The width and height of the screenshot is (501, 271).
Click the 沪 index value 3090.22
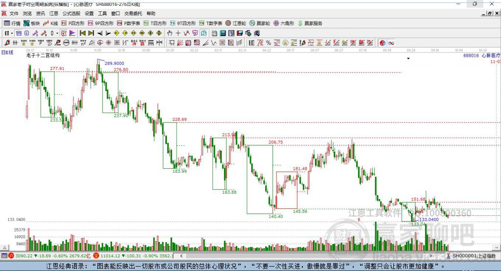pos(23,256)
